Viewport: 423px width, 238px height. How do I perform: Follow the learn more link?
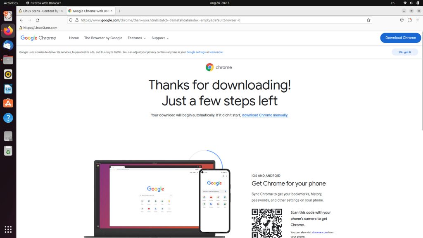[216, 52]
